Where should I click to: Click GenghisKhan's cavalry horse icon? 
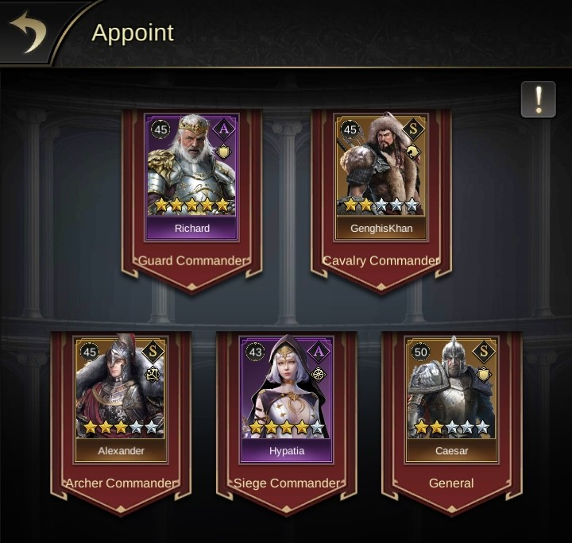pyautogui.click(x=412, y=152)
